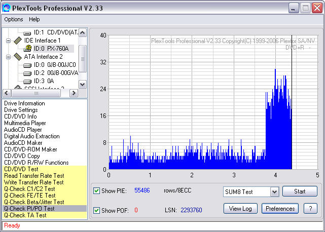Select Q-Check FE/TE Test

point(45,196)
